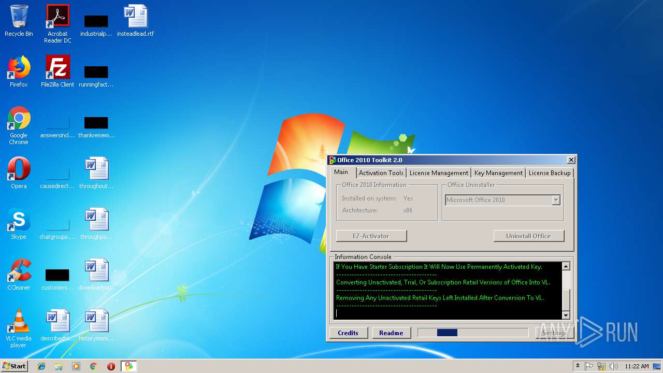The height and width of the screenshot is (373, 663).
Task: Open the License Management tab
Action: point(439,173)
